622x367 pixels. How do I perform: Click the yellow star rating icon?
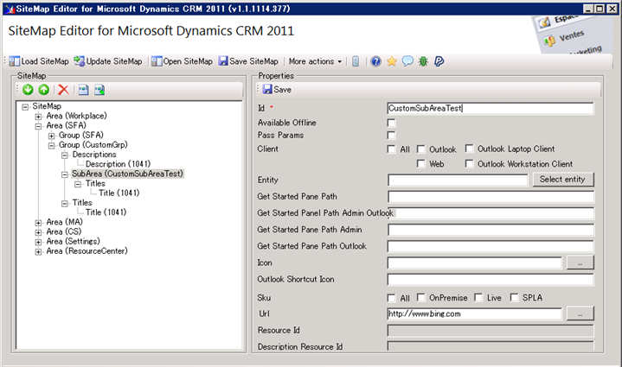tap(392, 61)
